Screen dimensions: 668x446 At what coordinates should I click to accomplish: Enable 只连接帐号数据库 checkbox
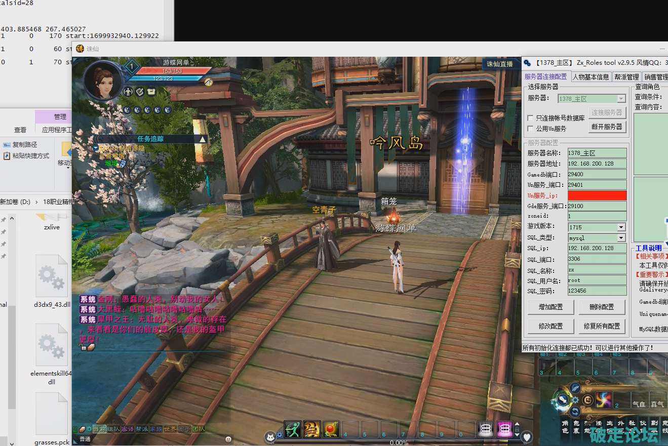(530, 118)
